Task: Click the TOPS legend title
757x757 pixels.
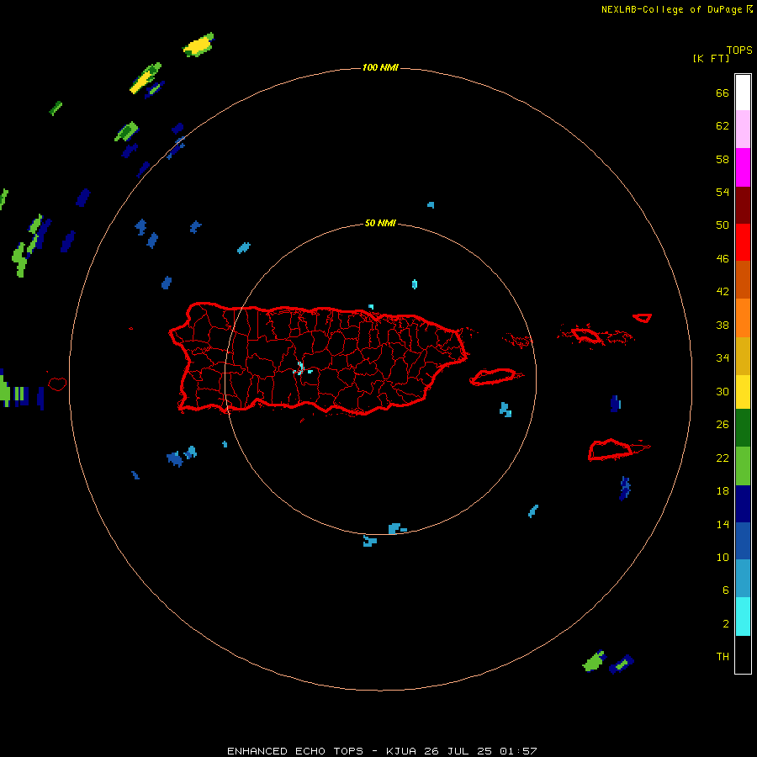Action: (739, 50)
